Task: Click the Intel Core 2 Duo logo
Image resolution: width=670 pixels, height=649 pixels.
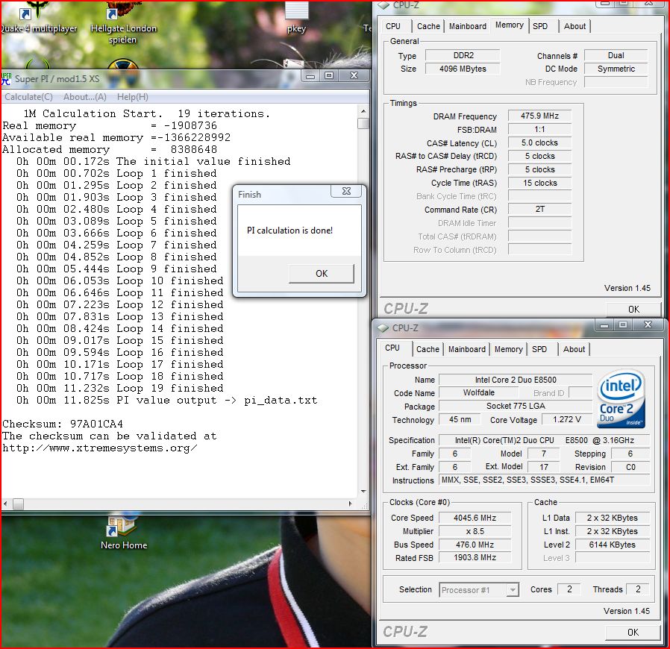Action: (622, 398)
